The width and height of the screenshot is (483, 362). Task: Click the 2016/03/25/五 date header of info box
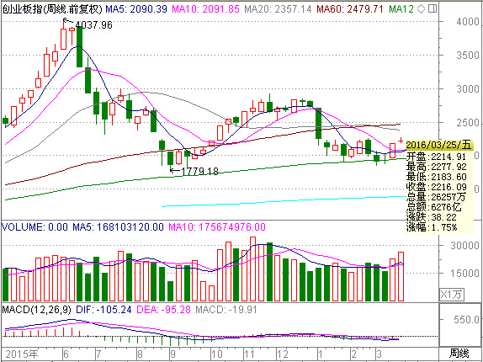[x=438, y=145]
